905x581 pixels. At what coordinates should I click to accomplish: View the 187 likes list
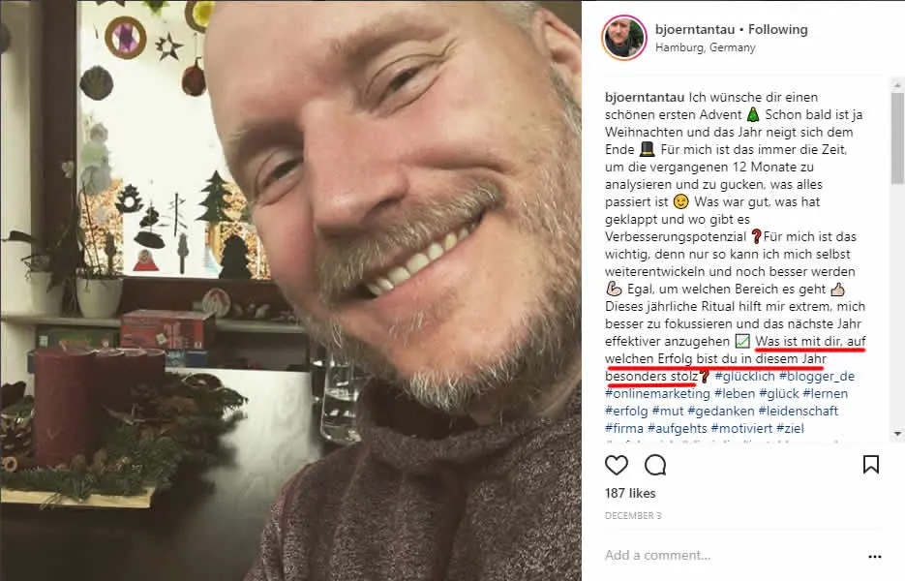(630, 493)
